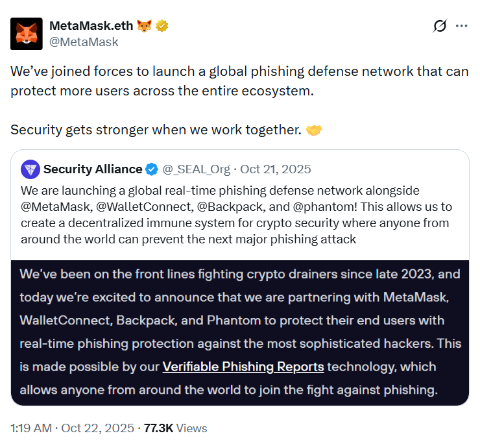View the 77.3K Views count
Image resolution: width=480 pixels, height=440 pixels.
175,428
